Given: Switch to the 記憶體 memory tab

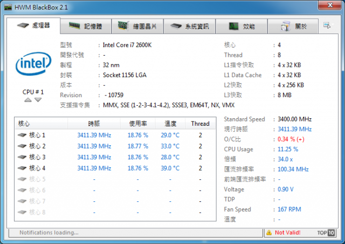Looking at the screenshot, I should click(x=85, y=26).
